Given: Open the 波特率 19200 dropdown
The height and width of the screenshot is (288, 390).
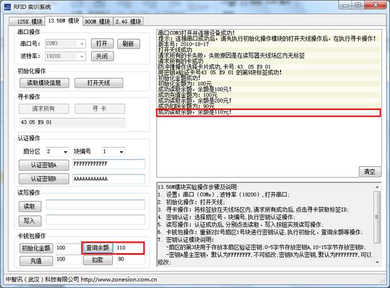Looking at the screenshot, I should (x=82, y=56).
